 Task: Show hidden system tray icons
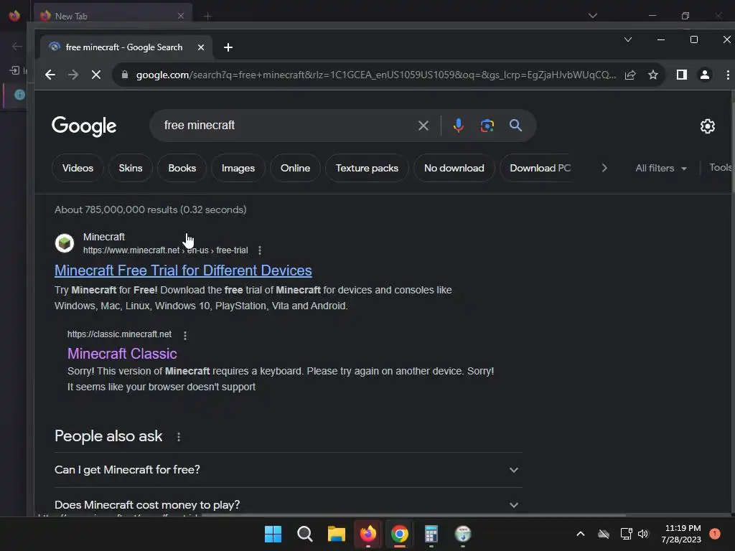click(580, 534)
